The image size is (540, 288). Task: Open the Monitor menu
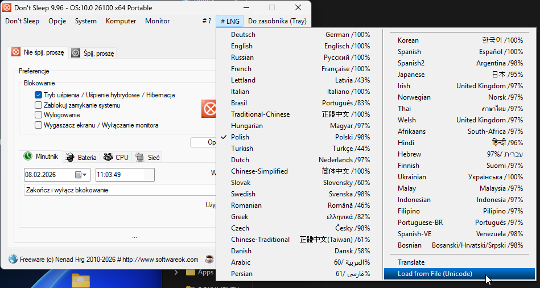158,21
